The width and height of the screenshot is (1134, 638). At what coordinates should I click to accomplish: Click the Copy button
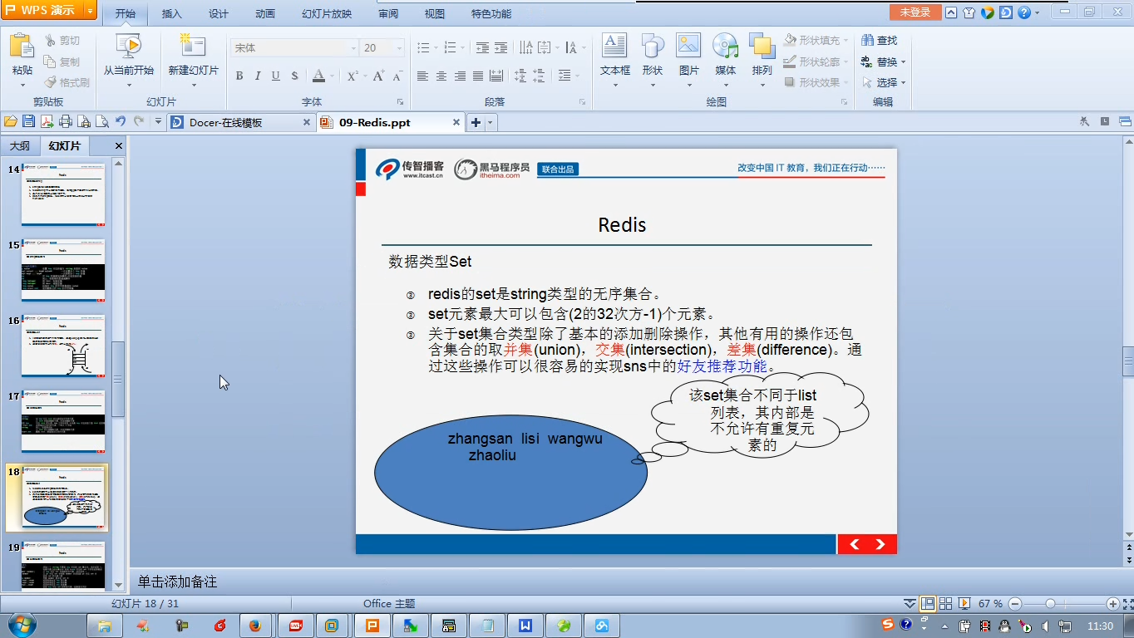[x=63, y=61]
